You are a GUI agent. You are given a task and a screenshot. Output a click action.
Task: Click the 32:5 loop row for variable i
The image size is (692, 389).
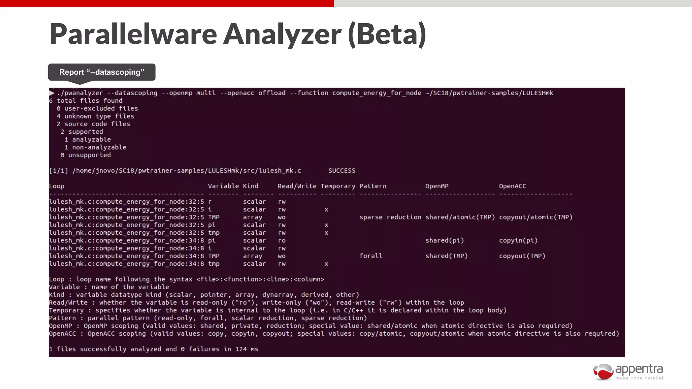(189, 209)
